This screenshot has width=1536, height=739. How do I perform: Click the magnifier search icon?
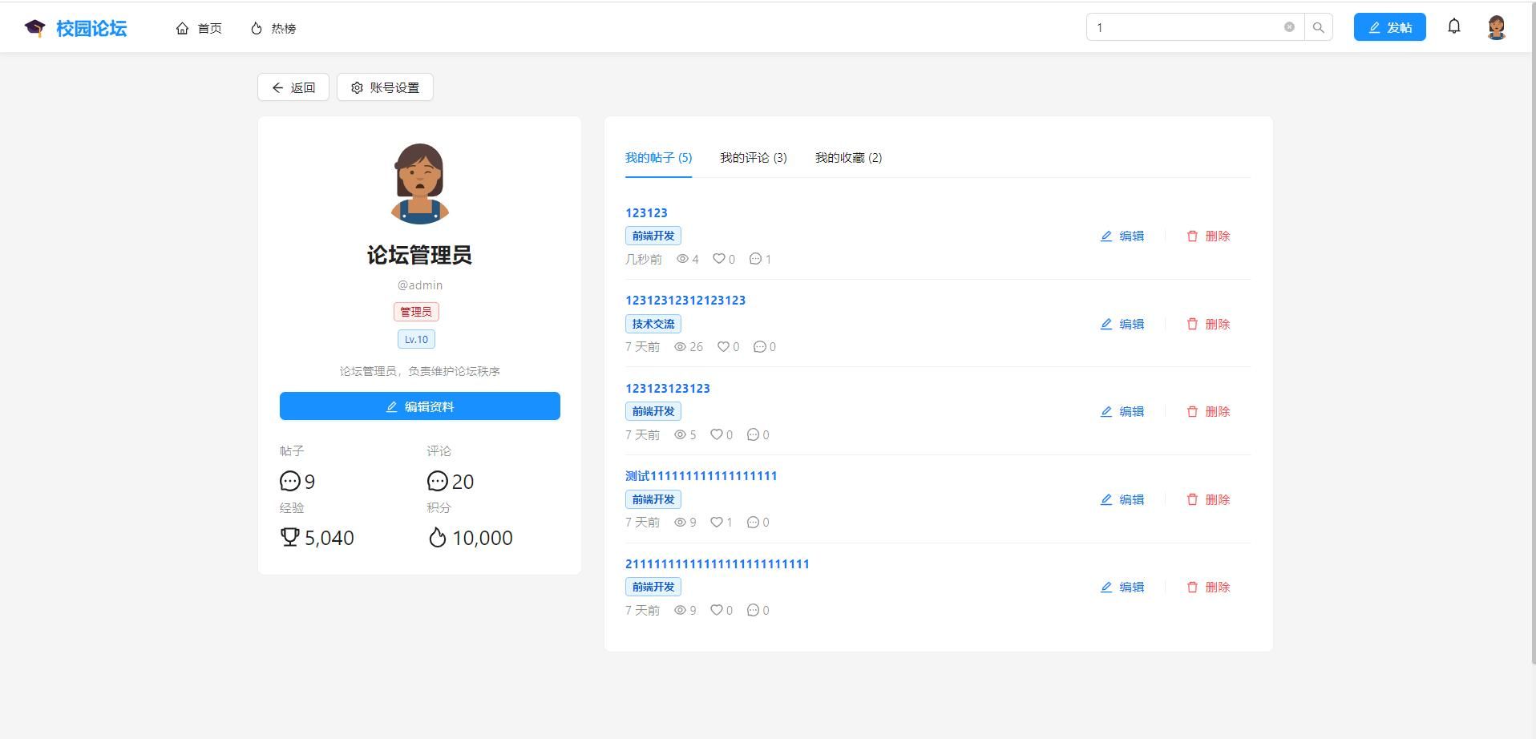[1318, 26]
